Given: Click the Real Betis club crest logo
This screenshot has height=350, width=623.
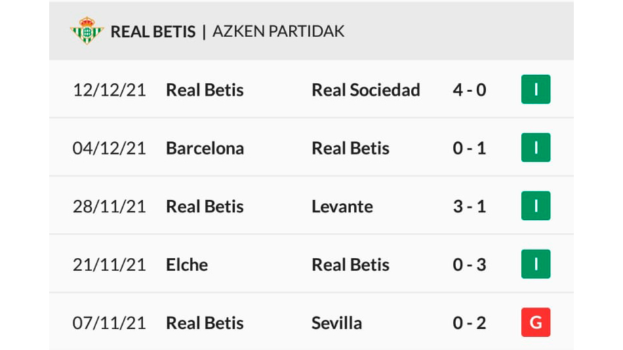Looking at the screenshot, I should 87,31.
